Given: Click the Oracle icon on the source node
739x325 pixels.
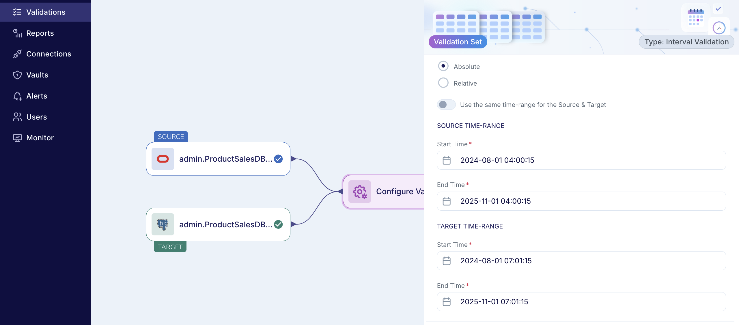Looking at the screenshot, I should coord(163,159).
